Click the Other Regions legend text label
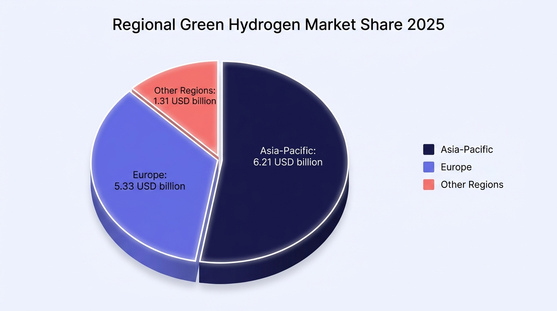Viewport: 557px width, 311px height. 472,185
